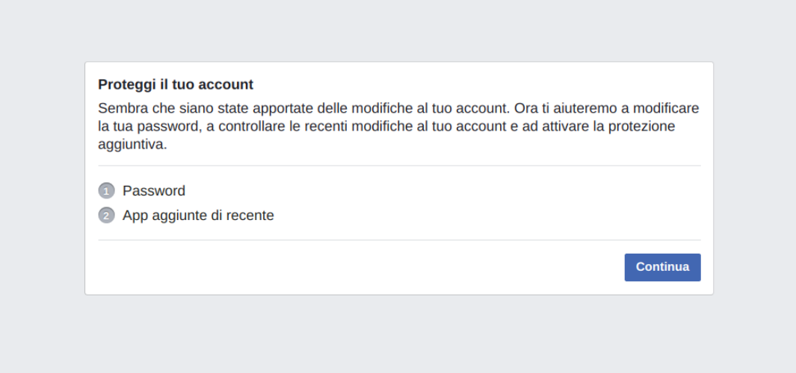
Task: Click the blue Continua button
Action: coord(662,267)
